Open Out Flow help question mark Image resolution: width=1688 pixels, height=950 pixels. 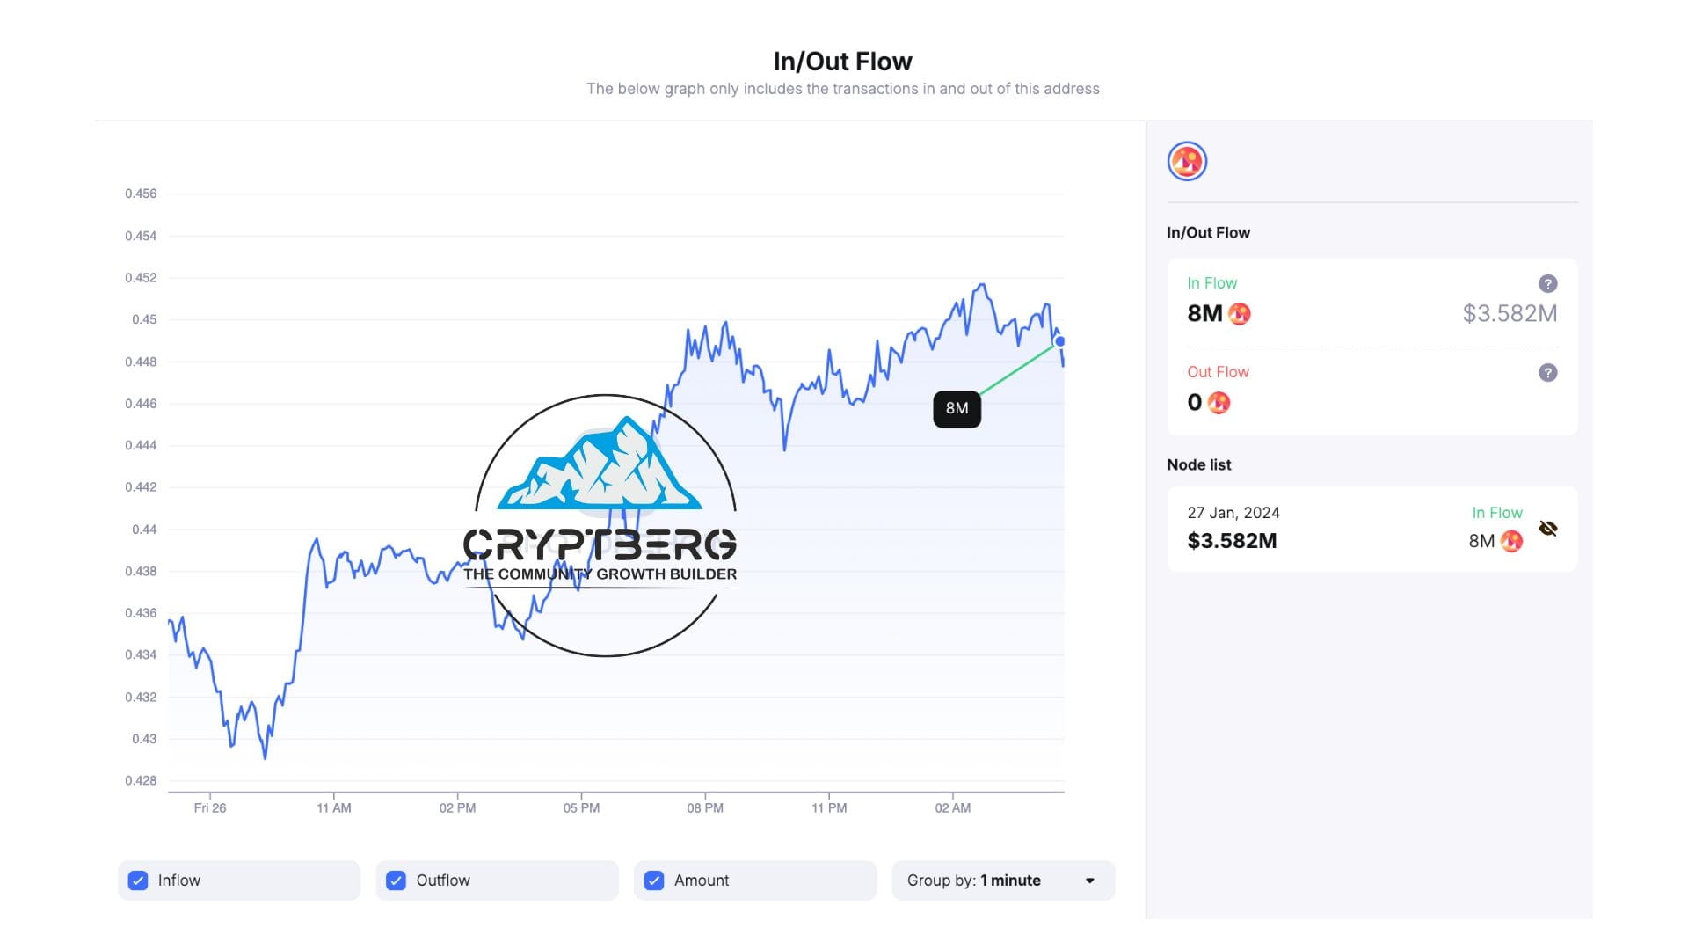pos(1548,372)
